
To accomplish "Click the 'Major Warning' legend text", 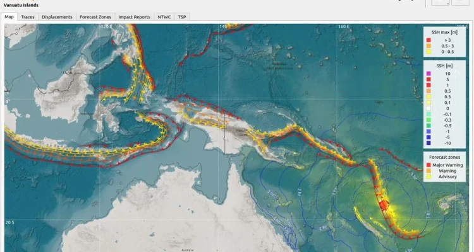I will click(447, 165).
